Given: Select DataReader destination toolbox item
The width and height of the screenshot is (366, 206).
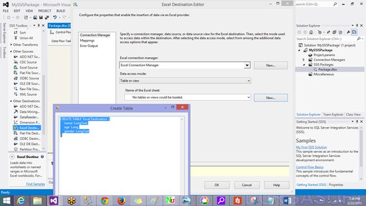Looking at the screenshot, I should tap(26, 117).
